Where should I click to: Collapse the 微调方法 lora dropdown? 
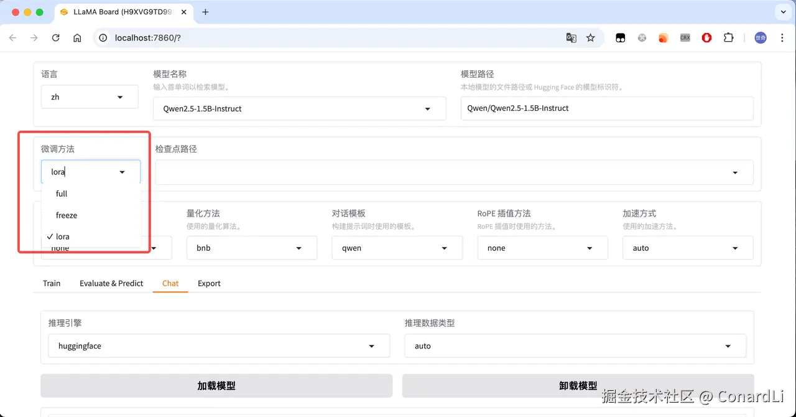tap(91, 172)
